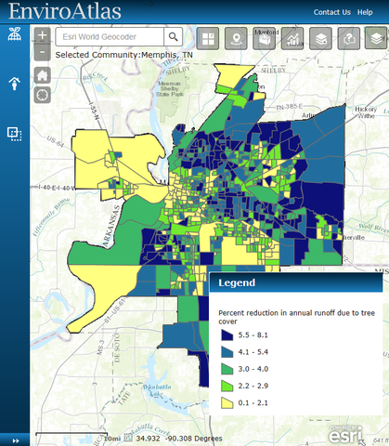Viewport: 389px width, 446px height.
Task: Click the '4.1 - 5.4' legend label
Action: click(x=253, y=352)
